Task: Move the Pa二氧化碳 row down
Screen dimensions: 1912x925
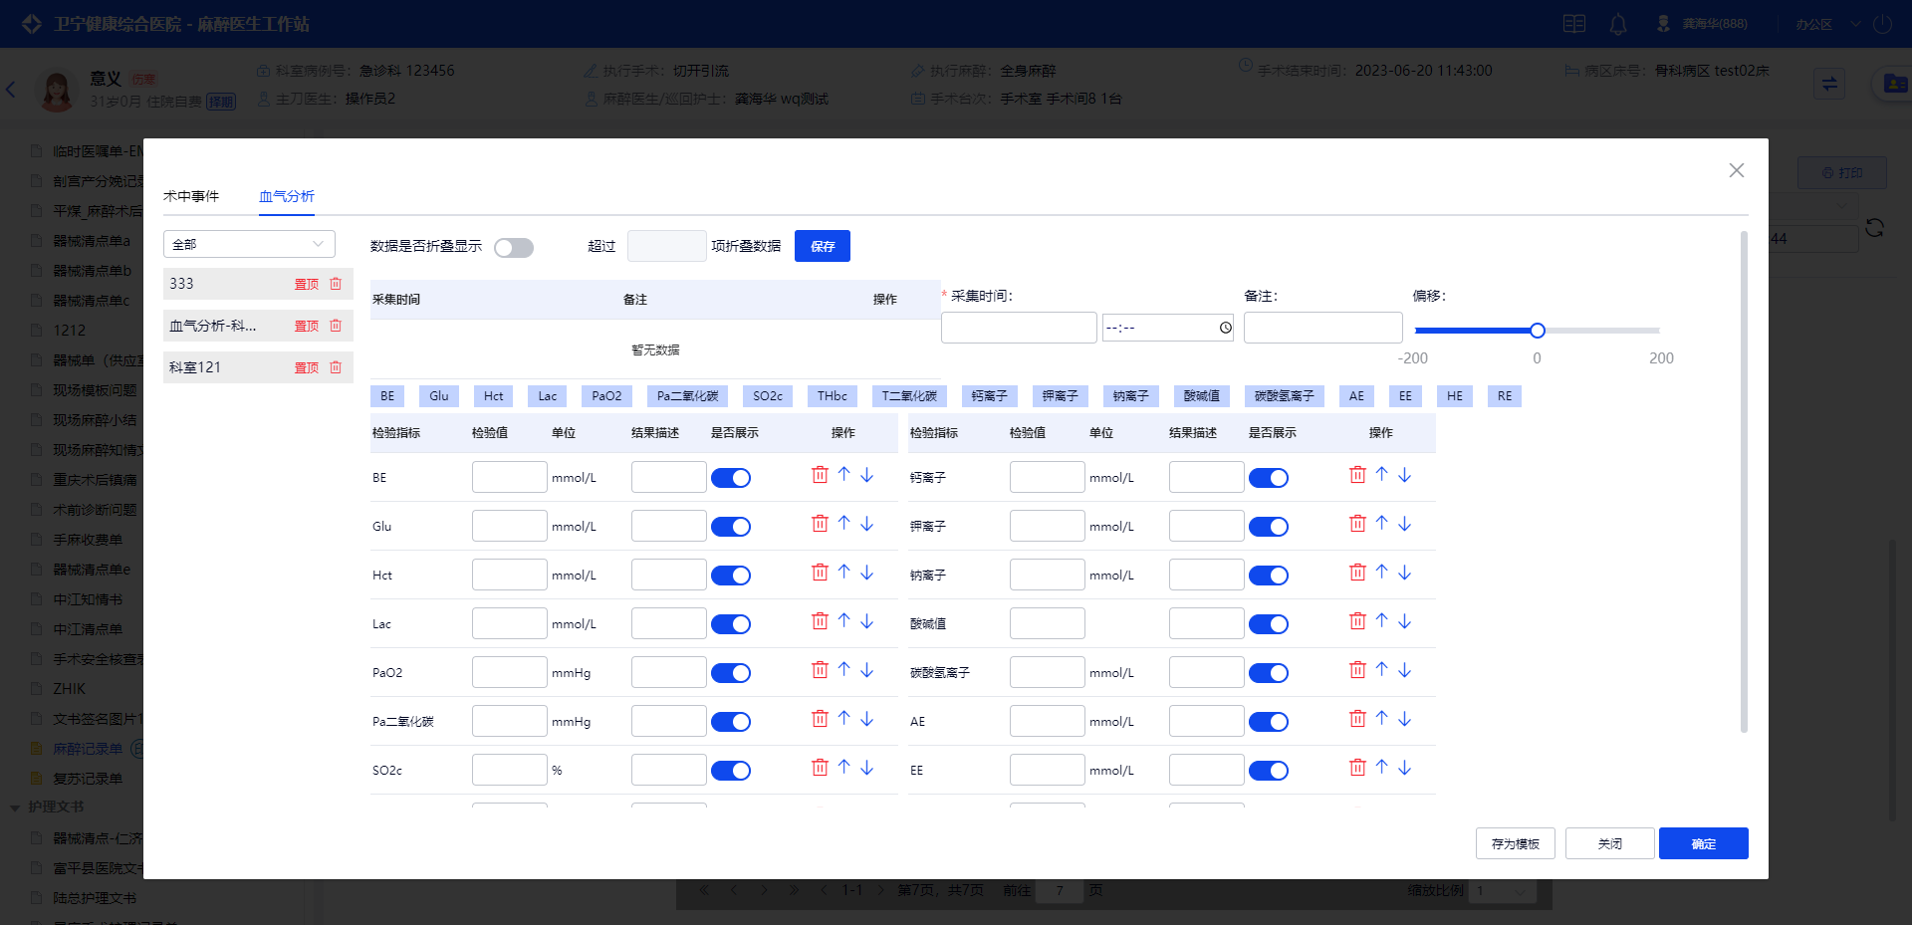Action: point(867,719)
